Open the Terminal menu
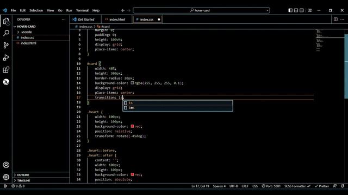This screenshot has height=195, width=348. (82, 10)
